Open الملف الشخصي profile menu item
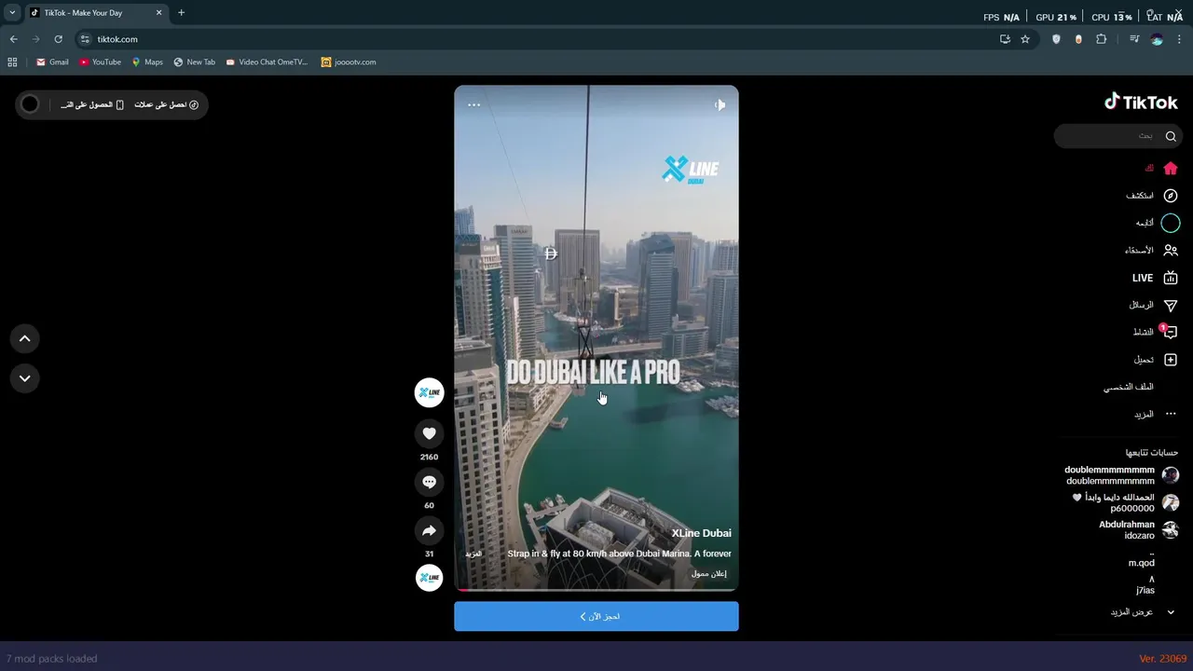Viewport: 1193px width, 671px height. pyautogui.click(x=1129, y=387)
